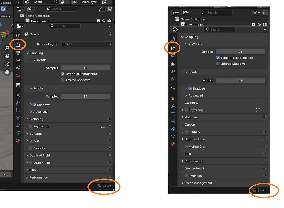Open Raytracing presets icon in right screenshot
The width and height of the screenshot is (284, 208).
(258, 110)
